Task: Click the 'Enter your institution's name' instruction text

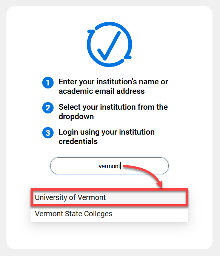Action: click(113, 86)
